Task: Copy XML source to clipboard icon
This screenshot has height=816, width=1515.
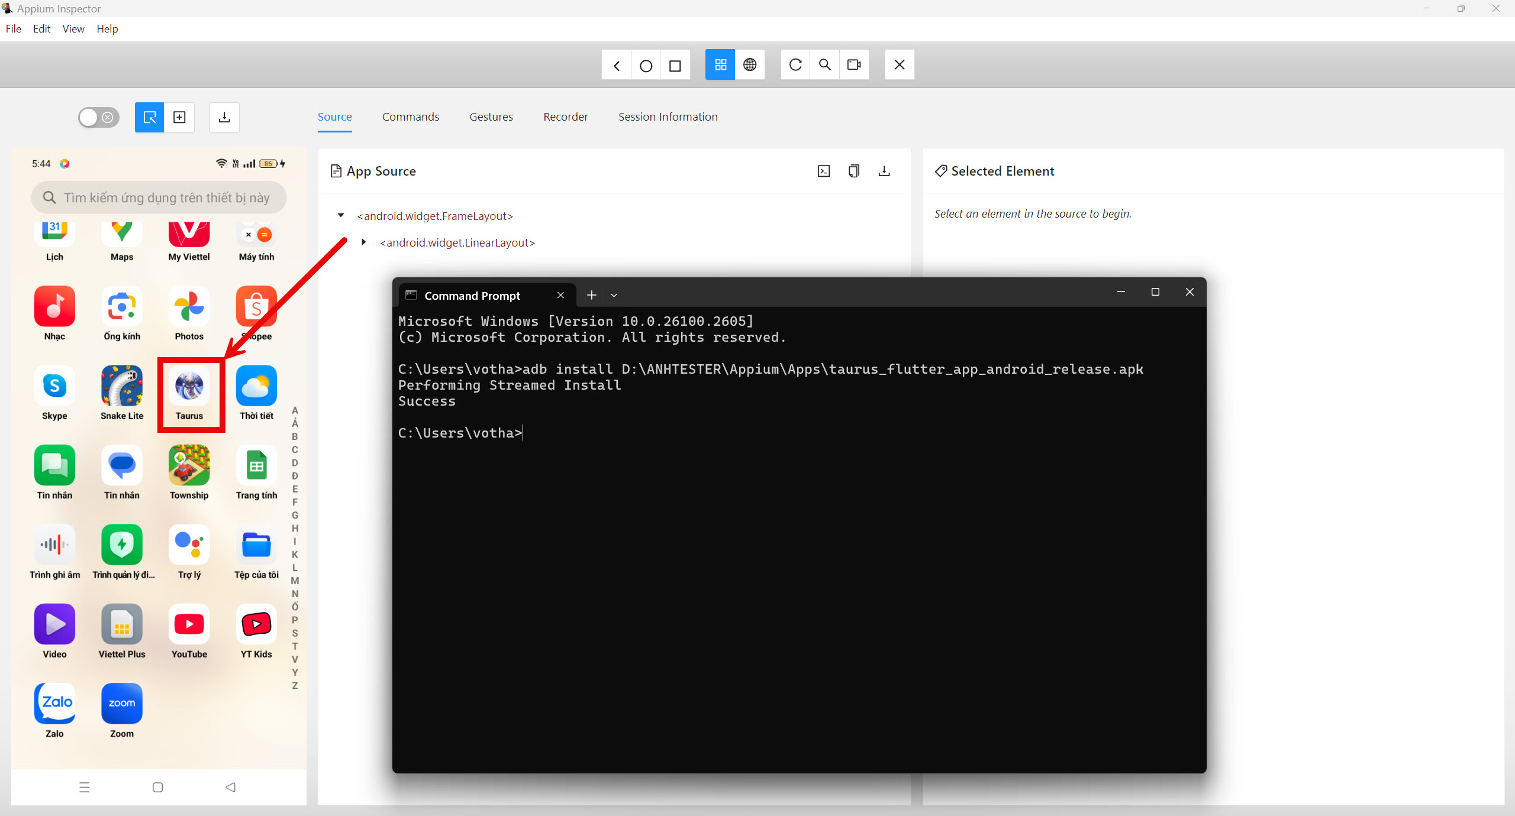Action: point(854,171)
